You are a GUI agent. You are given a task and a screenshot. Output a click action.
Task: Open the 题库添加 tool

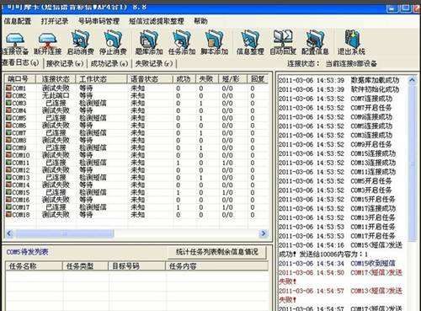(x=149, y=43)
